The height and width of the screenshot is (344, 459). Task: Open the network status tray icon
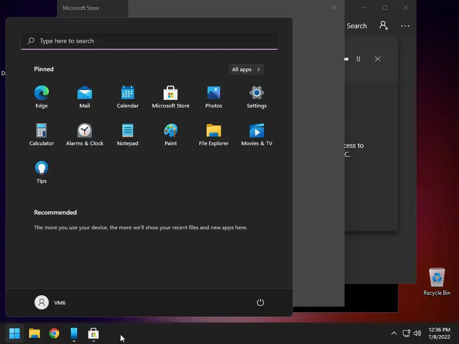click(406, 333)
